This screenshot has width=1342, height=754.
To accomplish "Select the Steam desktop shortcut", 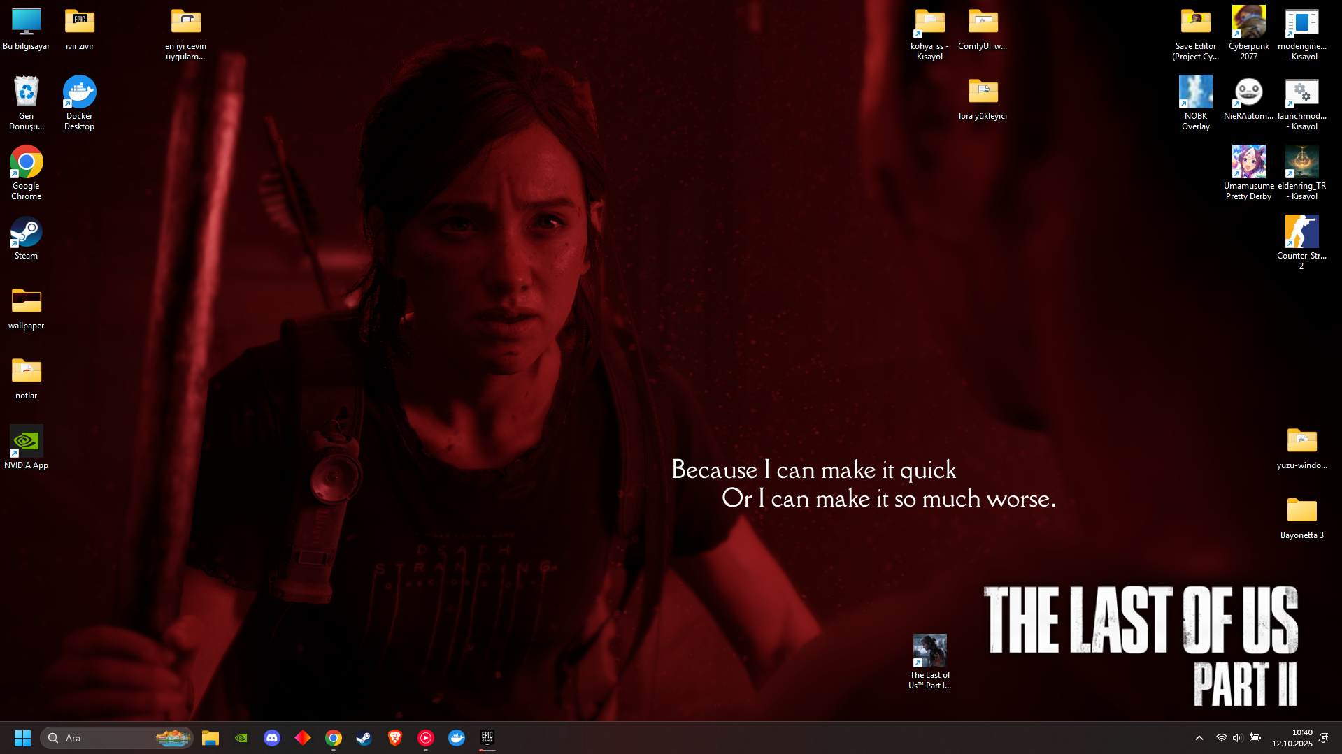I will [x=26, y=238].
